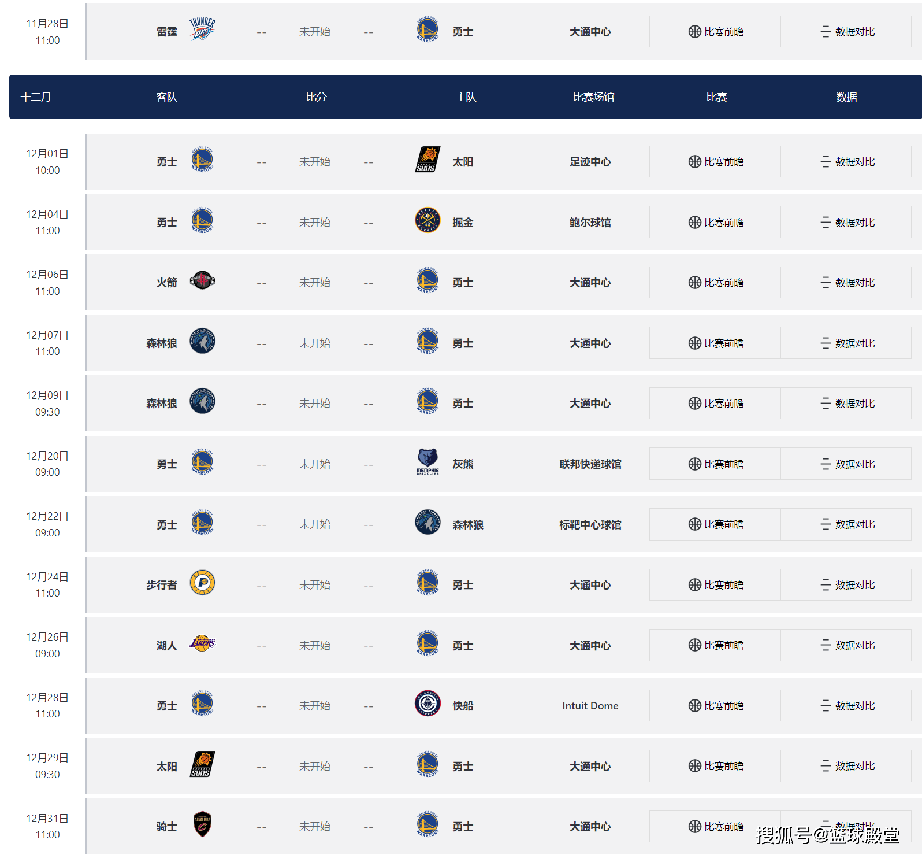922x855 pixels.
Task: Select the 湖人 team name
Action: [167, 646]
